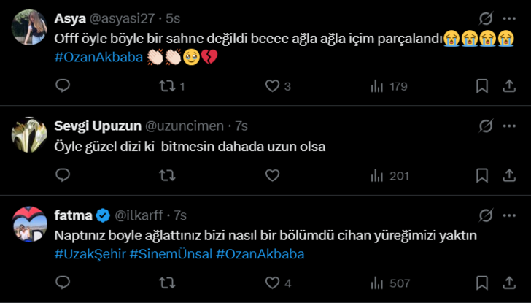Click the #UzakŞehir hashtag
This screenshot has width=531, height=303.
pos(90,254)
